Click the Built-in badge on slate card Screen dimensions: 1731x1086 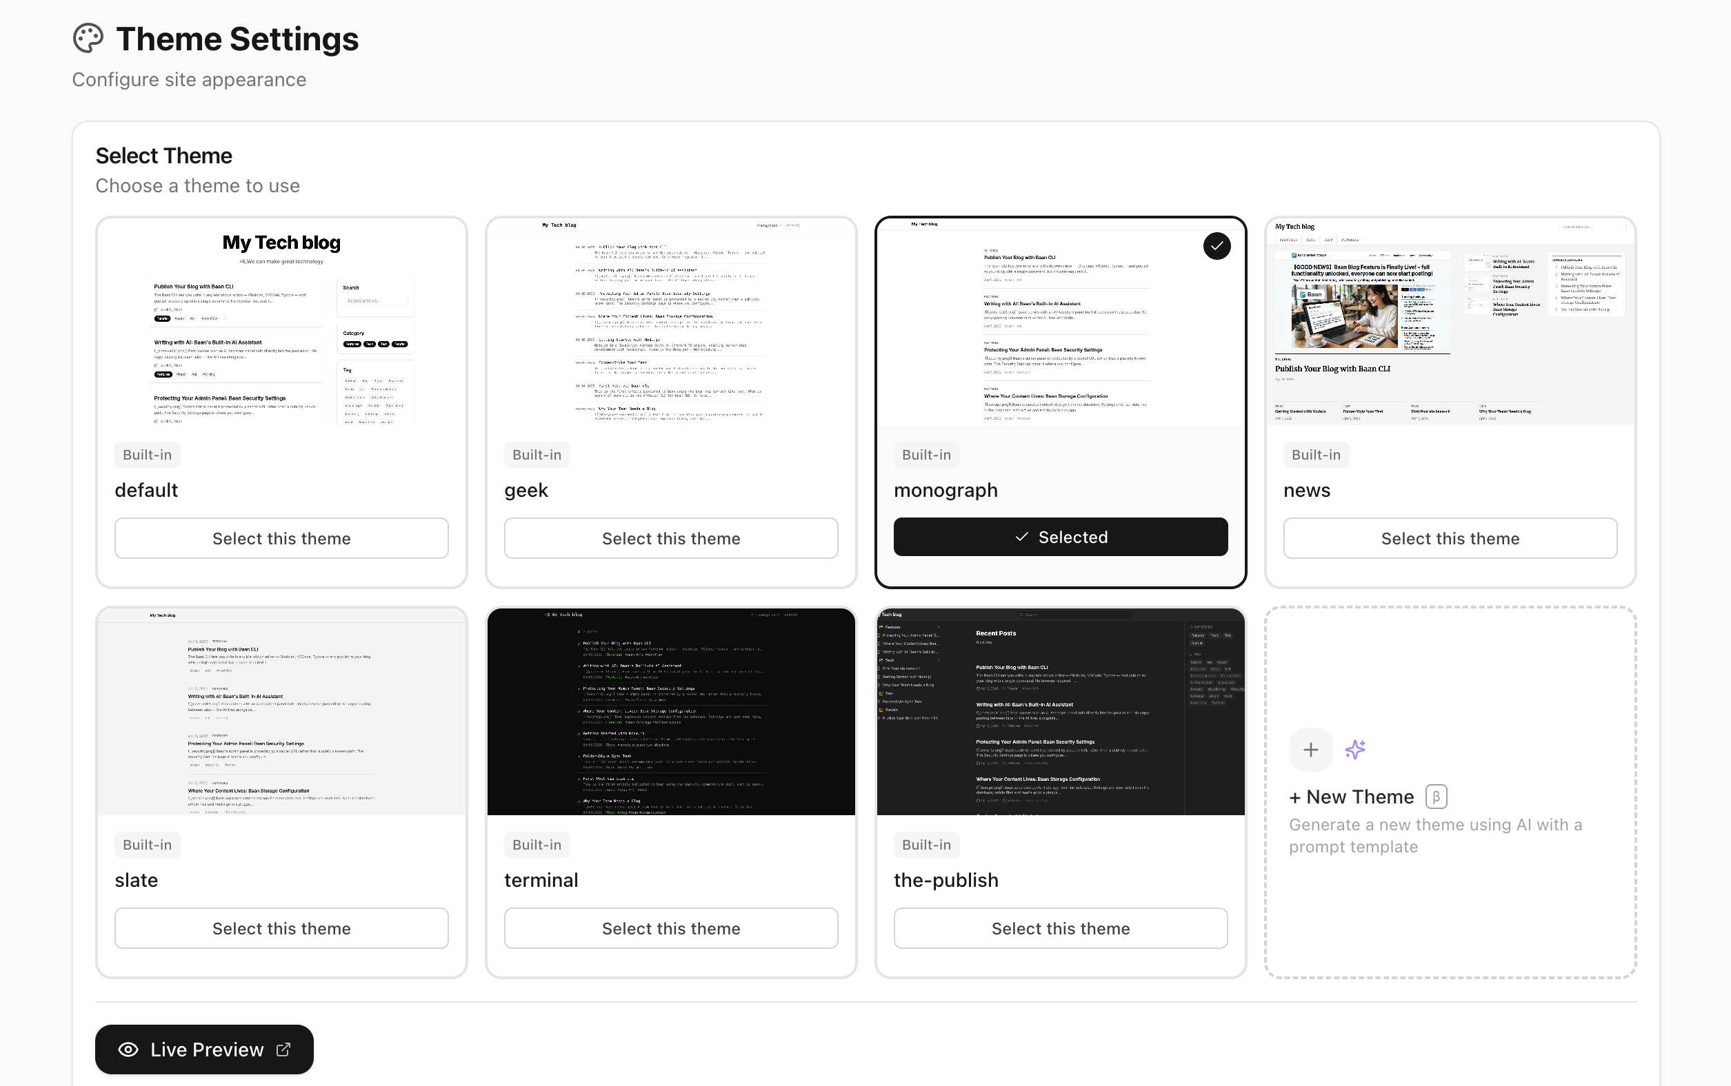148,845
